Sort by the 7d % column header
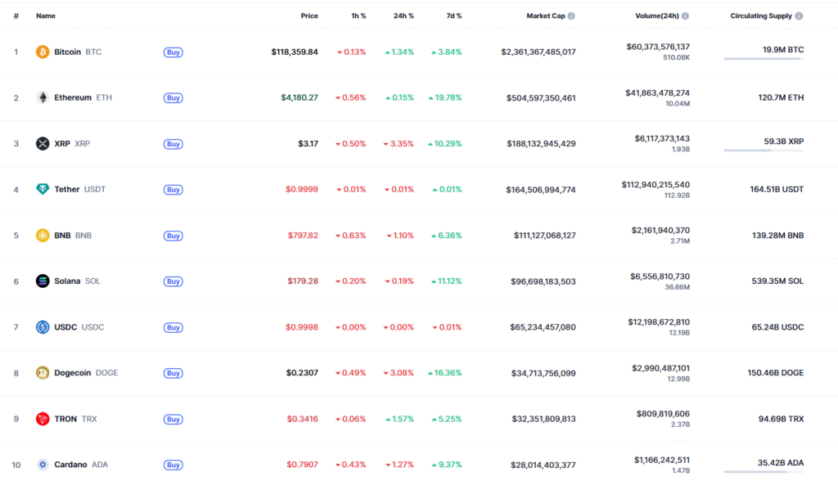838x481 pixels. point(453,16)
